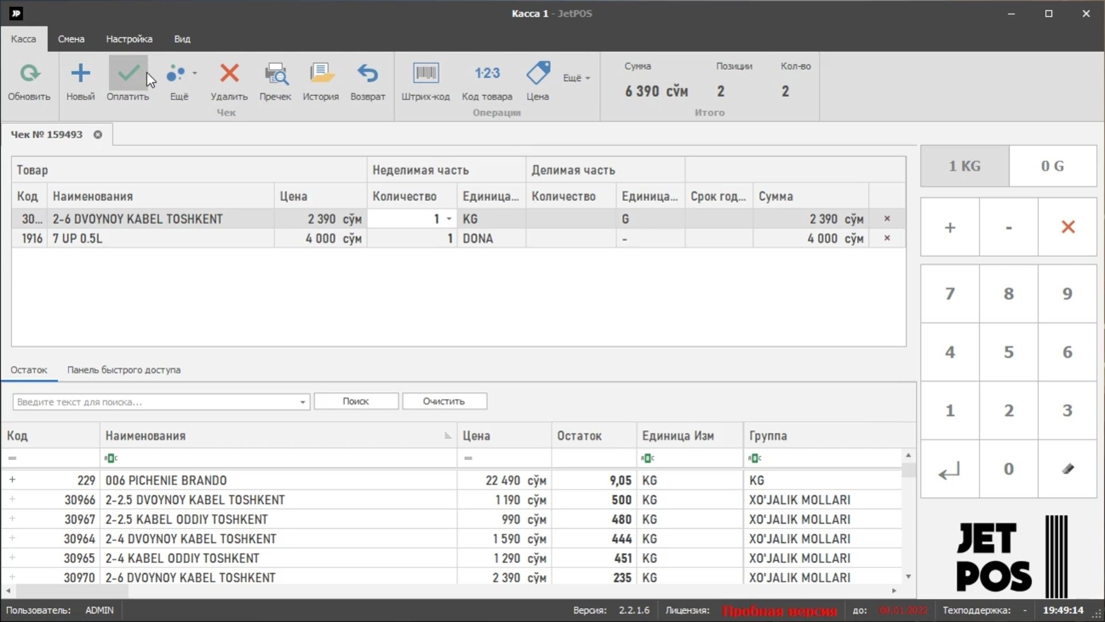
Task: Click the Обновить refresh icon
Action: pos(29,74)
